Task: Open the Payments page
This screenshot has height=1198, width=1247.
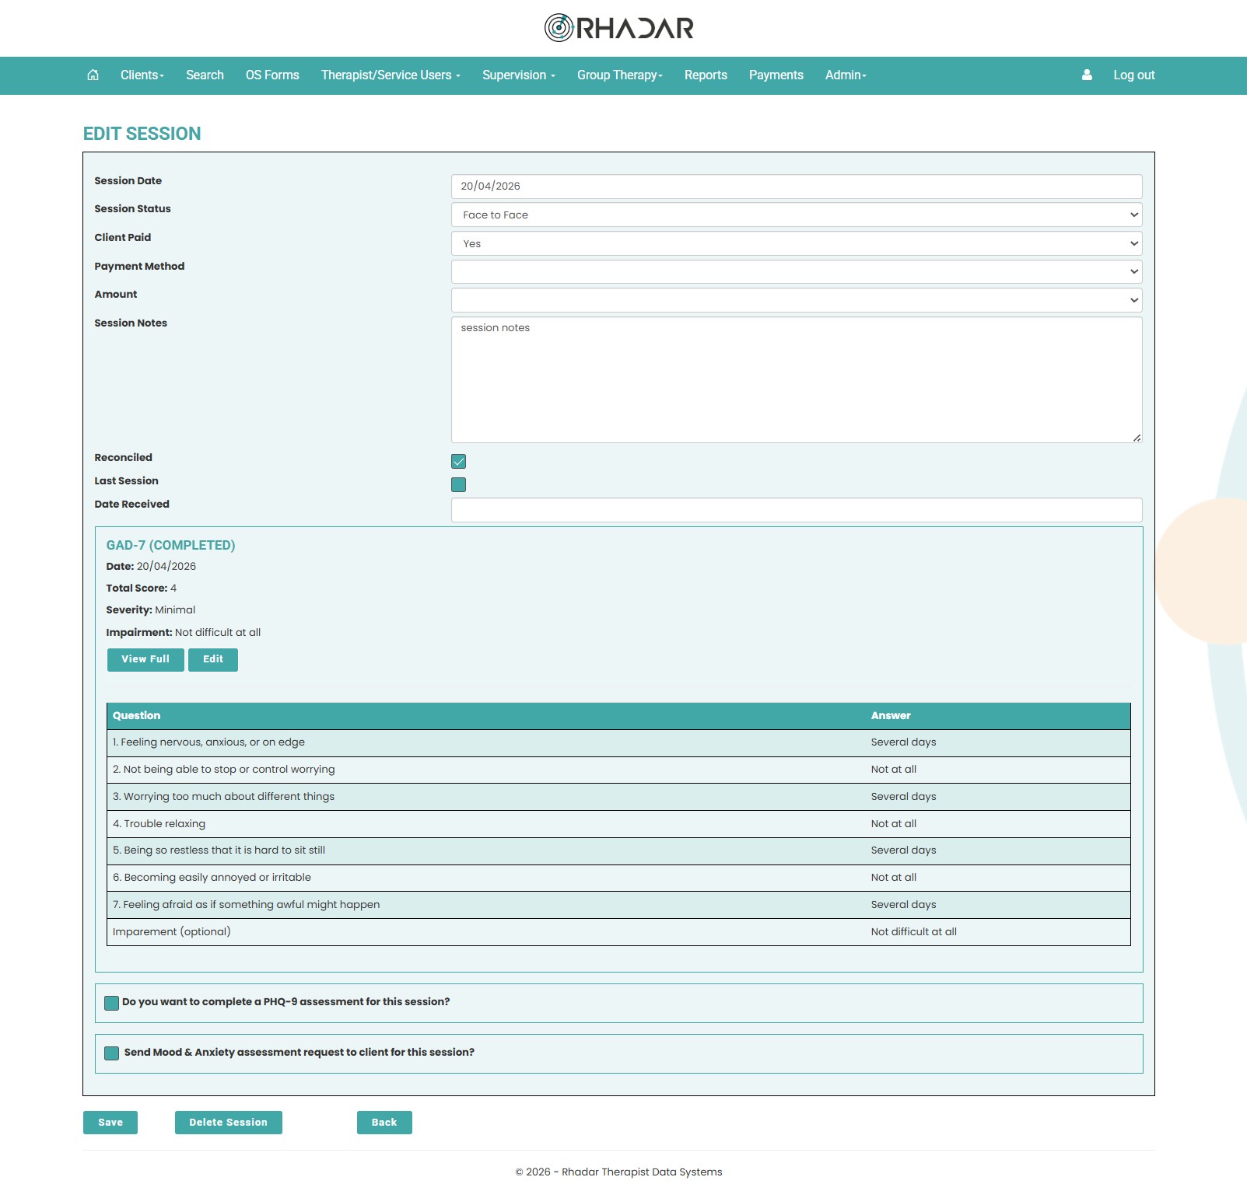Action: pos(776,75)
